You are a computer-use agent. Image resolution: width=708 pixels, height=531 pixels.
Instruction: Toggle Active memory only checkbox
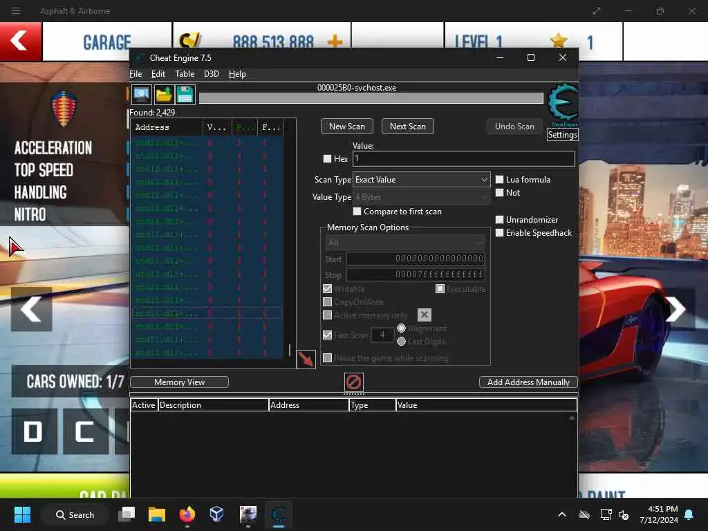point(327,315)
